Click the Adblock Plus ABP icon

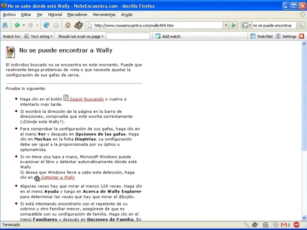297,225
